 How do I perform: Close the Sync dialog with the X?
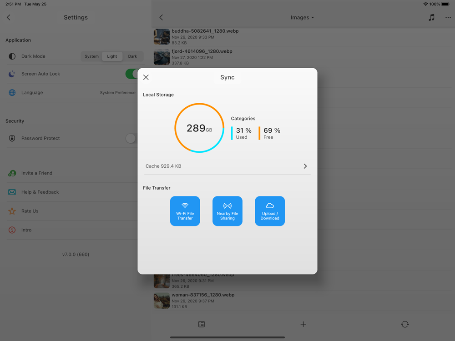[146, 77]
